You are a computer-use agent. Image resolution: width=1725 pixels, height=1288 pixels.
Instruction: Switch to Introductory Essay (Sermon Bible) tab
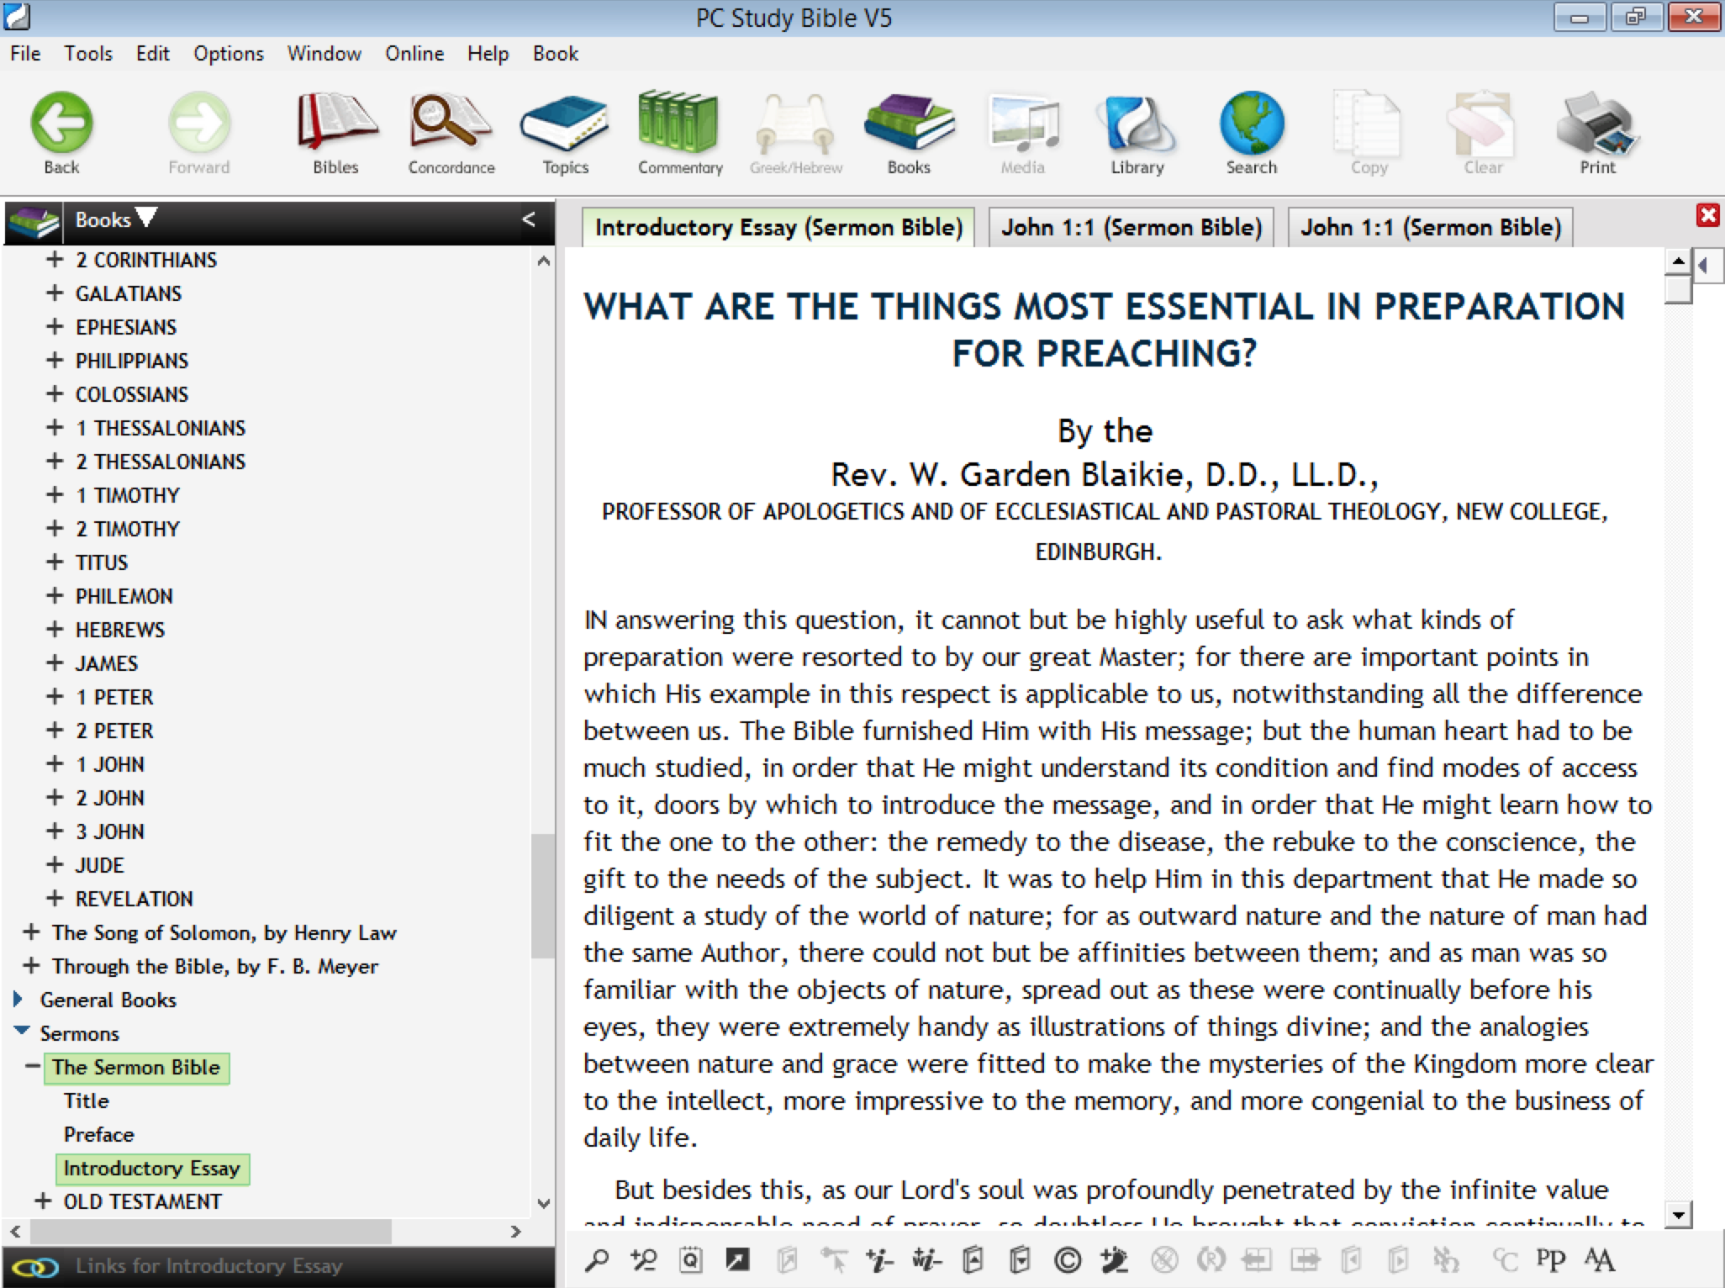point(778,227)
